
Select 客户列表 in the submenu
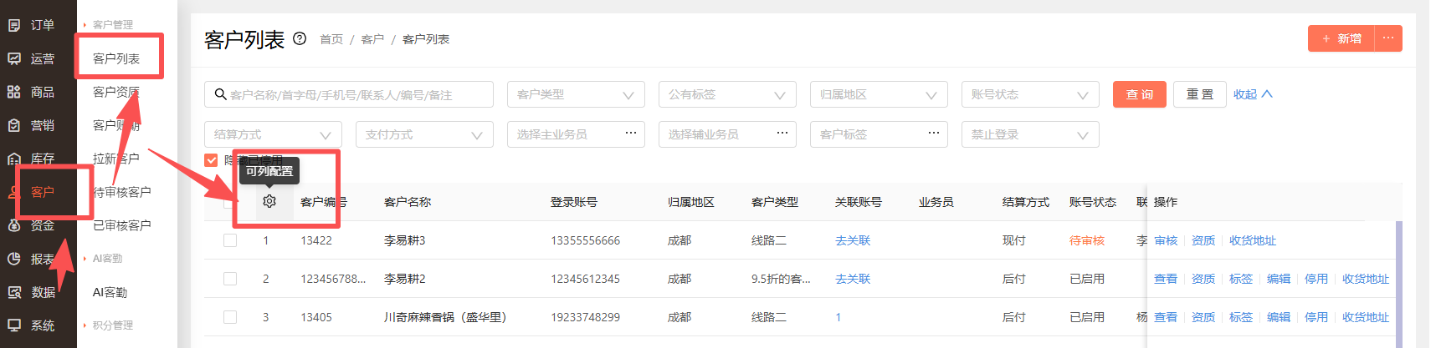point(116,58)
